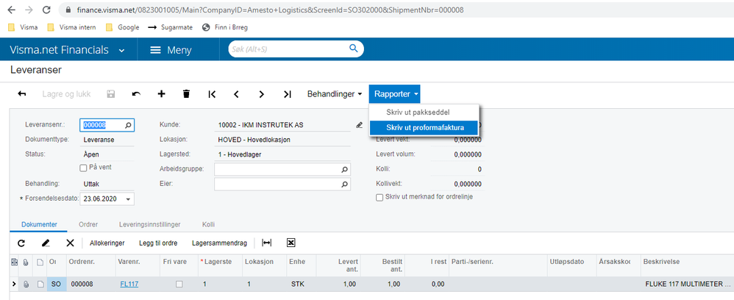Click the browser back arrow
The height and width of the screenshot is (300, 734).
(11, 10)
